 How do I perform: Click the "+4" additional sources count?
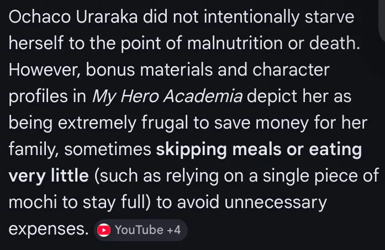point(174,230)
